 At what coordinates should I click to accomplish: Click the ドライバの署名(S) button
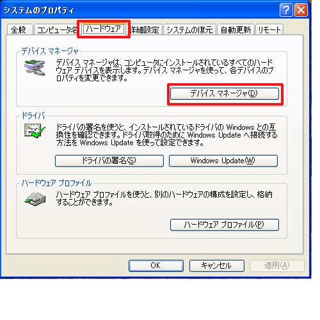click(109, 161)
